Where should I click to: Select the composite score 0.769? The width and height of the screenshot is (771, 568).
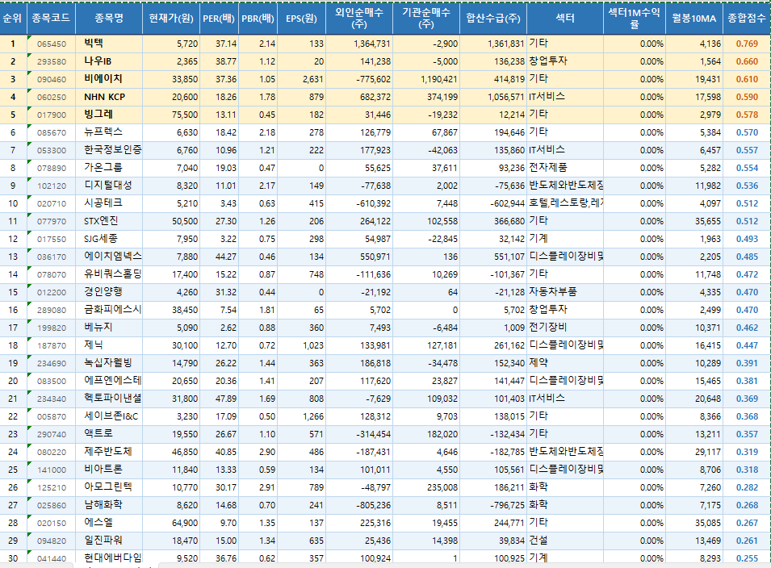[747, 44]
